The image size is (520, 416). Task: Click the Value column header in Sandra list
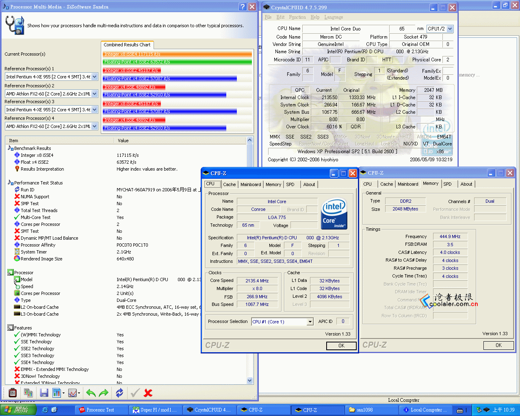pos(180,141)
